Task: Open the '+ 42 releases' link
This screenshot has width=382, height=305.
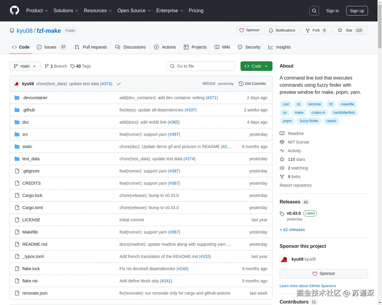Action: coord(292,230)
